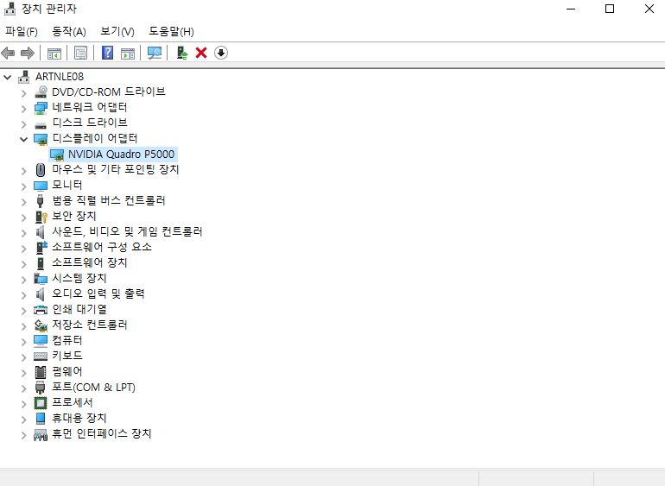665x486 pixels.
Task: Click the Back arrow toolbar icon
Action: 8,53
